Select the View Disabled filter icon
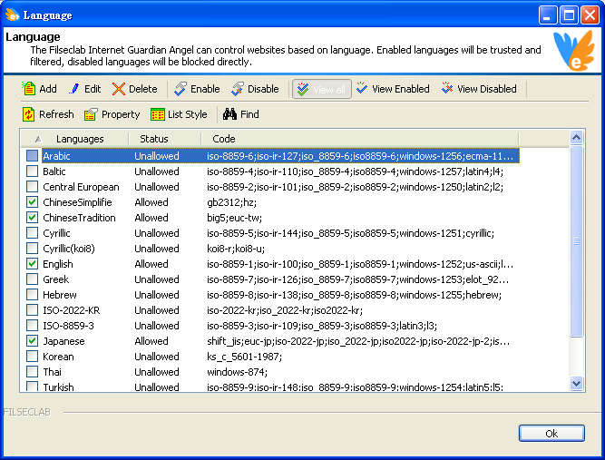The width and height of the screenshot is (605, 460). click(446, 89)
